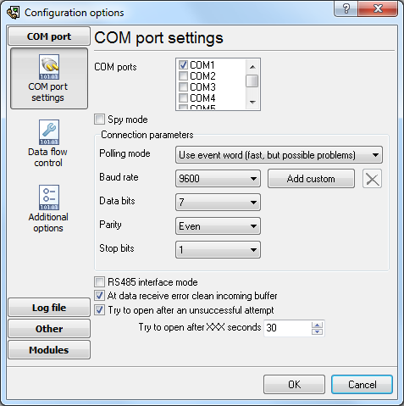Open the Parity dropdown showing Even
The height and width of the screenshot is (406, 404).
[218, 226]
